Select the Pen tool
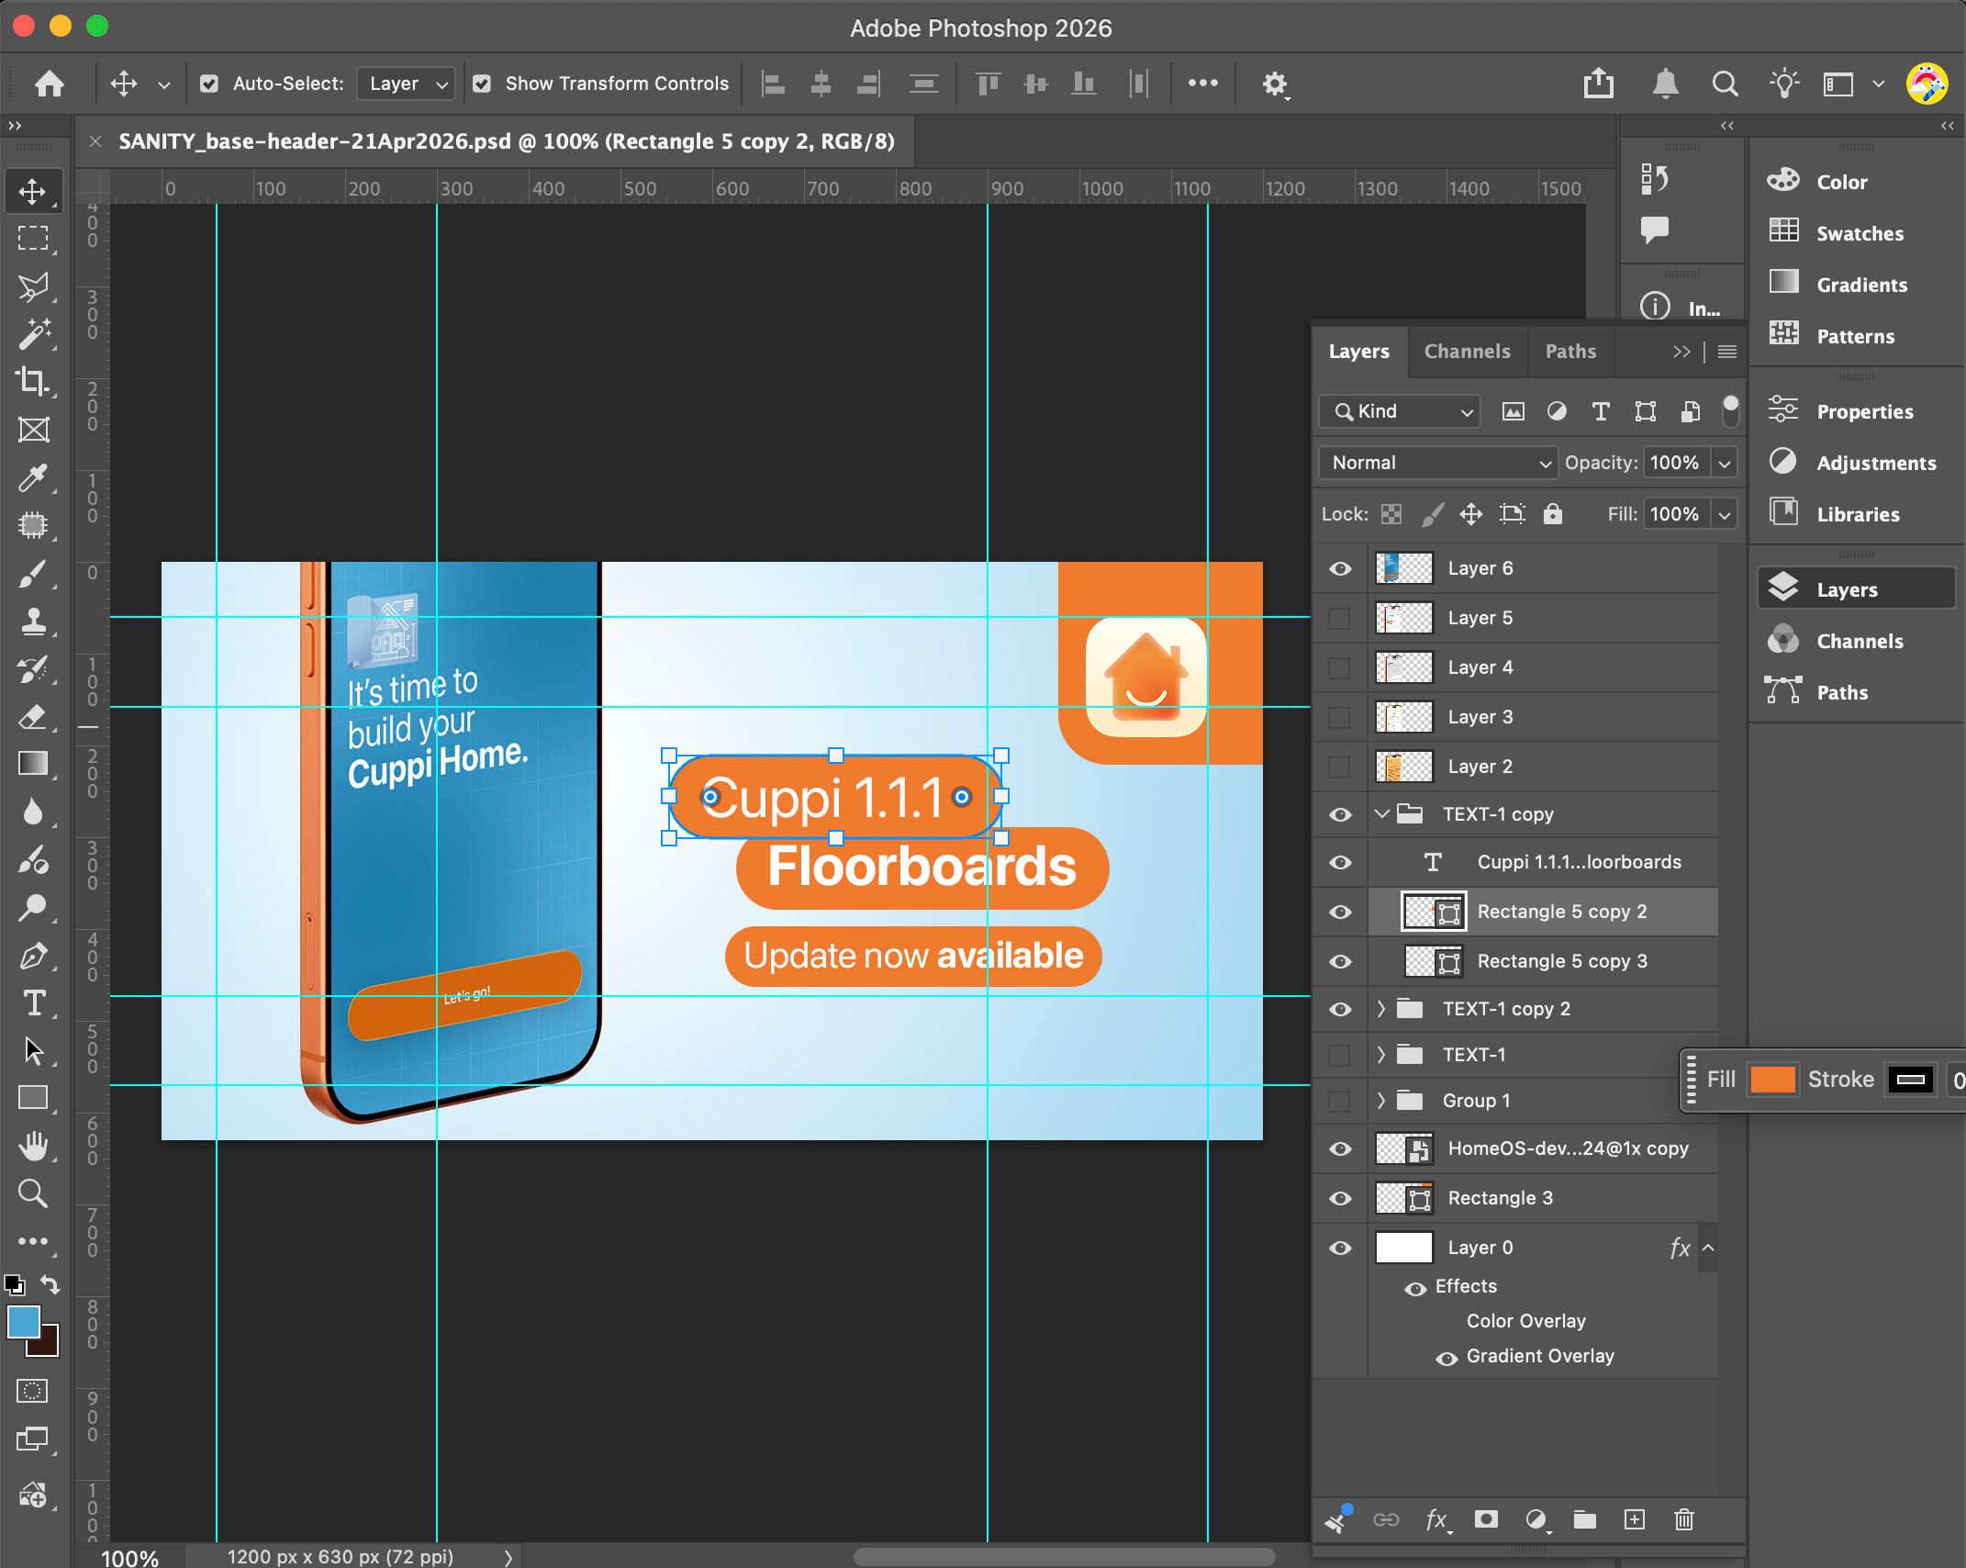Screen dimensions: 1966x1568 coord(33,956)
